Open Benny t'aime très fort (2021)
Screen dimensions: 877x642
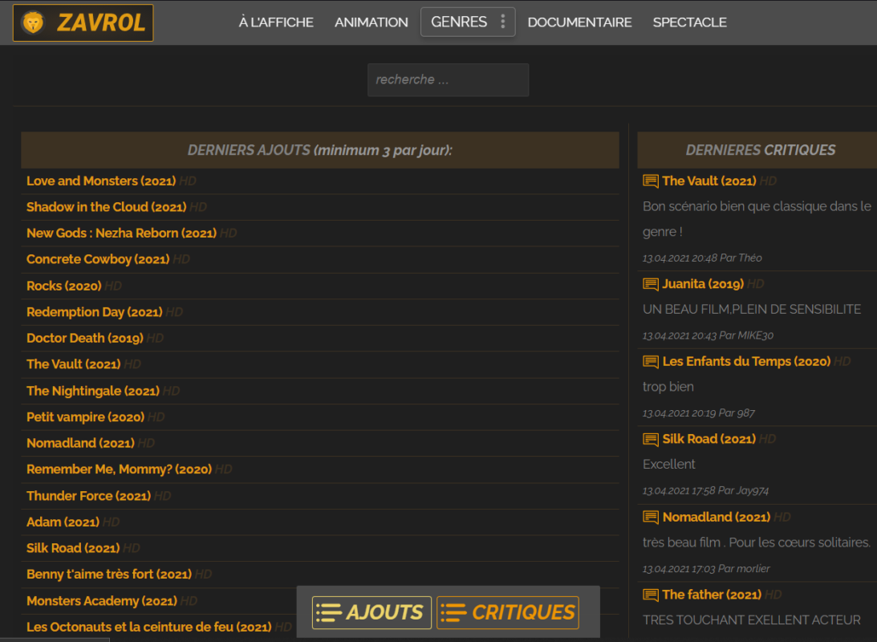(109, 575)
